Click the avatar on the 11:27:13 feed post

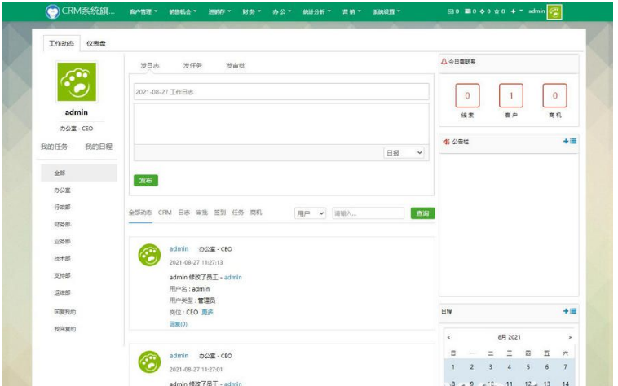click(x=149, y=255)
